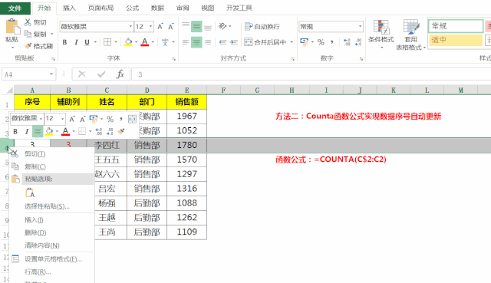
Task: Open the 文件 tab
Action: [15, 8]
